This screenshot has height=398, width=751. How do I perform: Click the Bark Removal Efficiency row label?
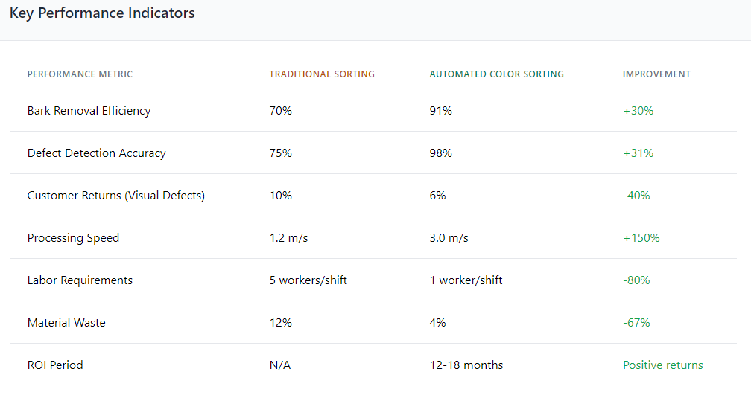point(89,111)
